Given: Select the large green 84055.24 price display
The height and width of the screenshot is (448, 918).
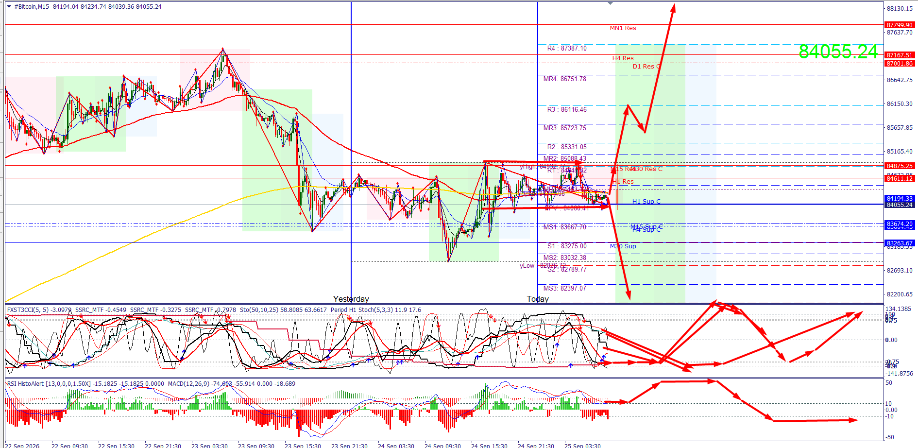Looking at the screenshot, I should click(838, 52).
